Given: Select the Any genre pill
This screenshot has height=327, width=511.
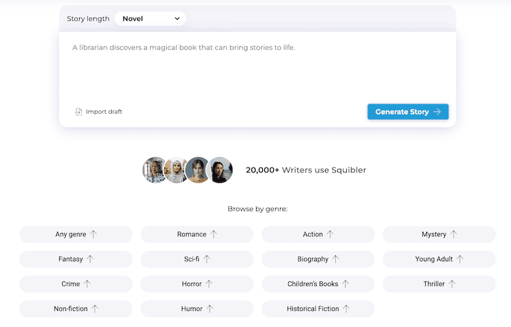Looking at the screenshot, I should (x=76, y=234).
